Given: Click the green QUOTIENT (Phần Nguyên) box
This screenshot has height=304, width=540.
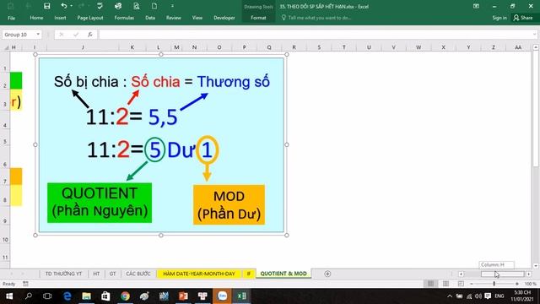Looking at the screenshot, I should (100, 203).
